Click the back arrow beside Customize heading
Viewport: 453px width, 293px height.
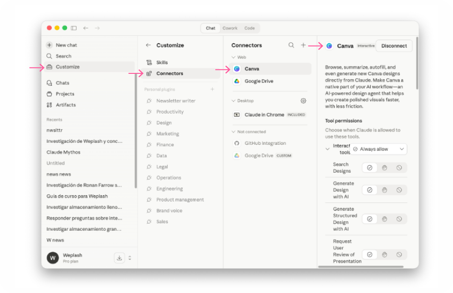coord(148,45)
